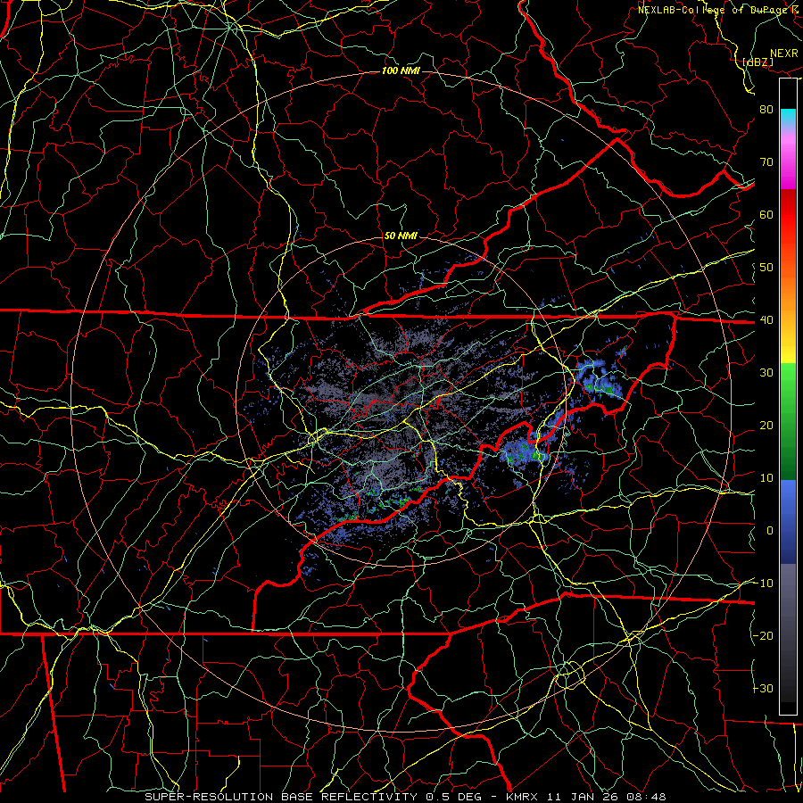803x803 pixels.
Task: Click the 08:48 timestamp in caption
Action: coord(648,797)
